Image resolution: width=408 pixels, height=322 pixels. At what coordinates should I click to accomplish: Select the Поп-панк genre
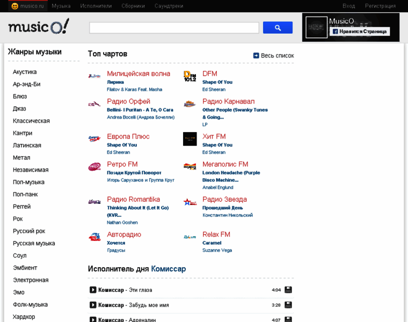[25, 194]
